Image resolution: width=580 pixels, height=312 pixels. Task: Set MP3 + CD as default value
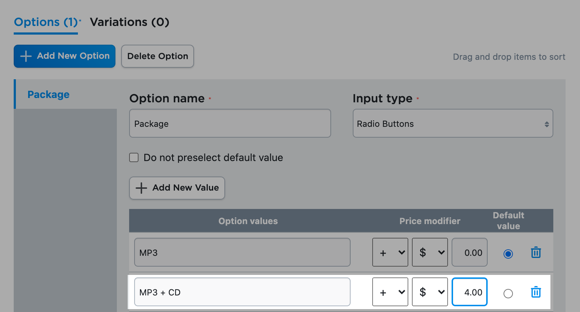tap(508, 294)
